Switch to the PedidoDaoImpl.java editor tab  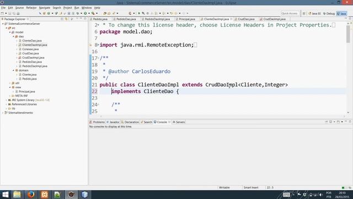157,19
